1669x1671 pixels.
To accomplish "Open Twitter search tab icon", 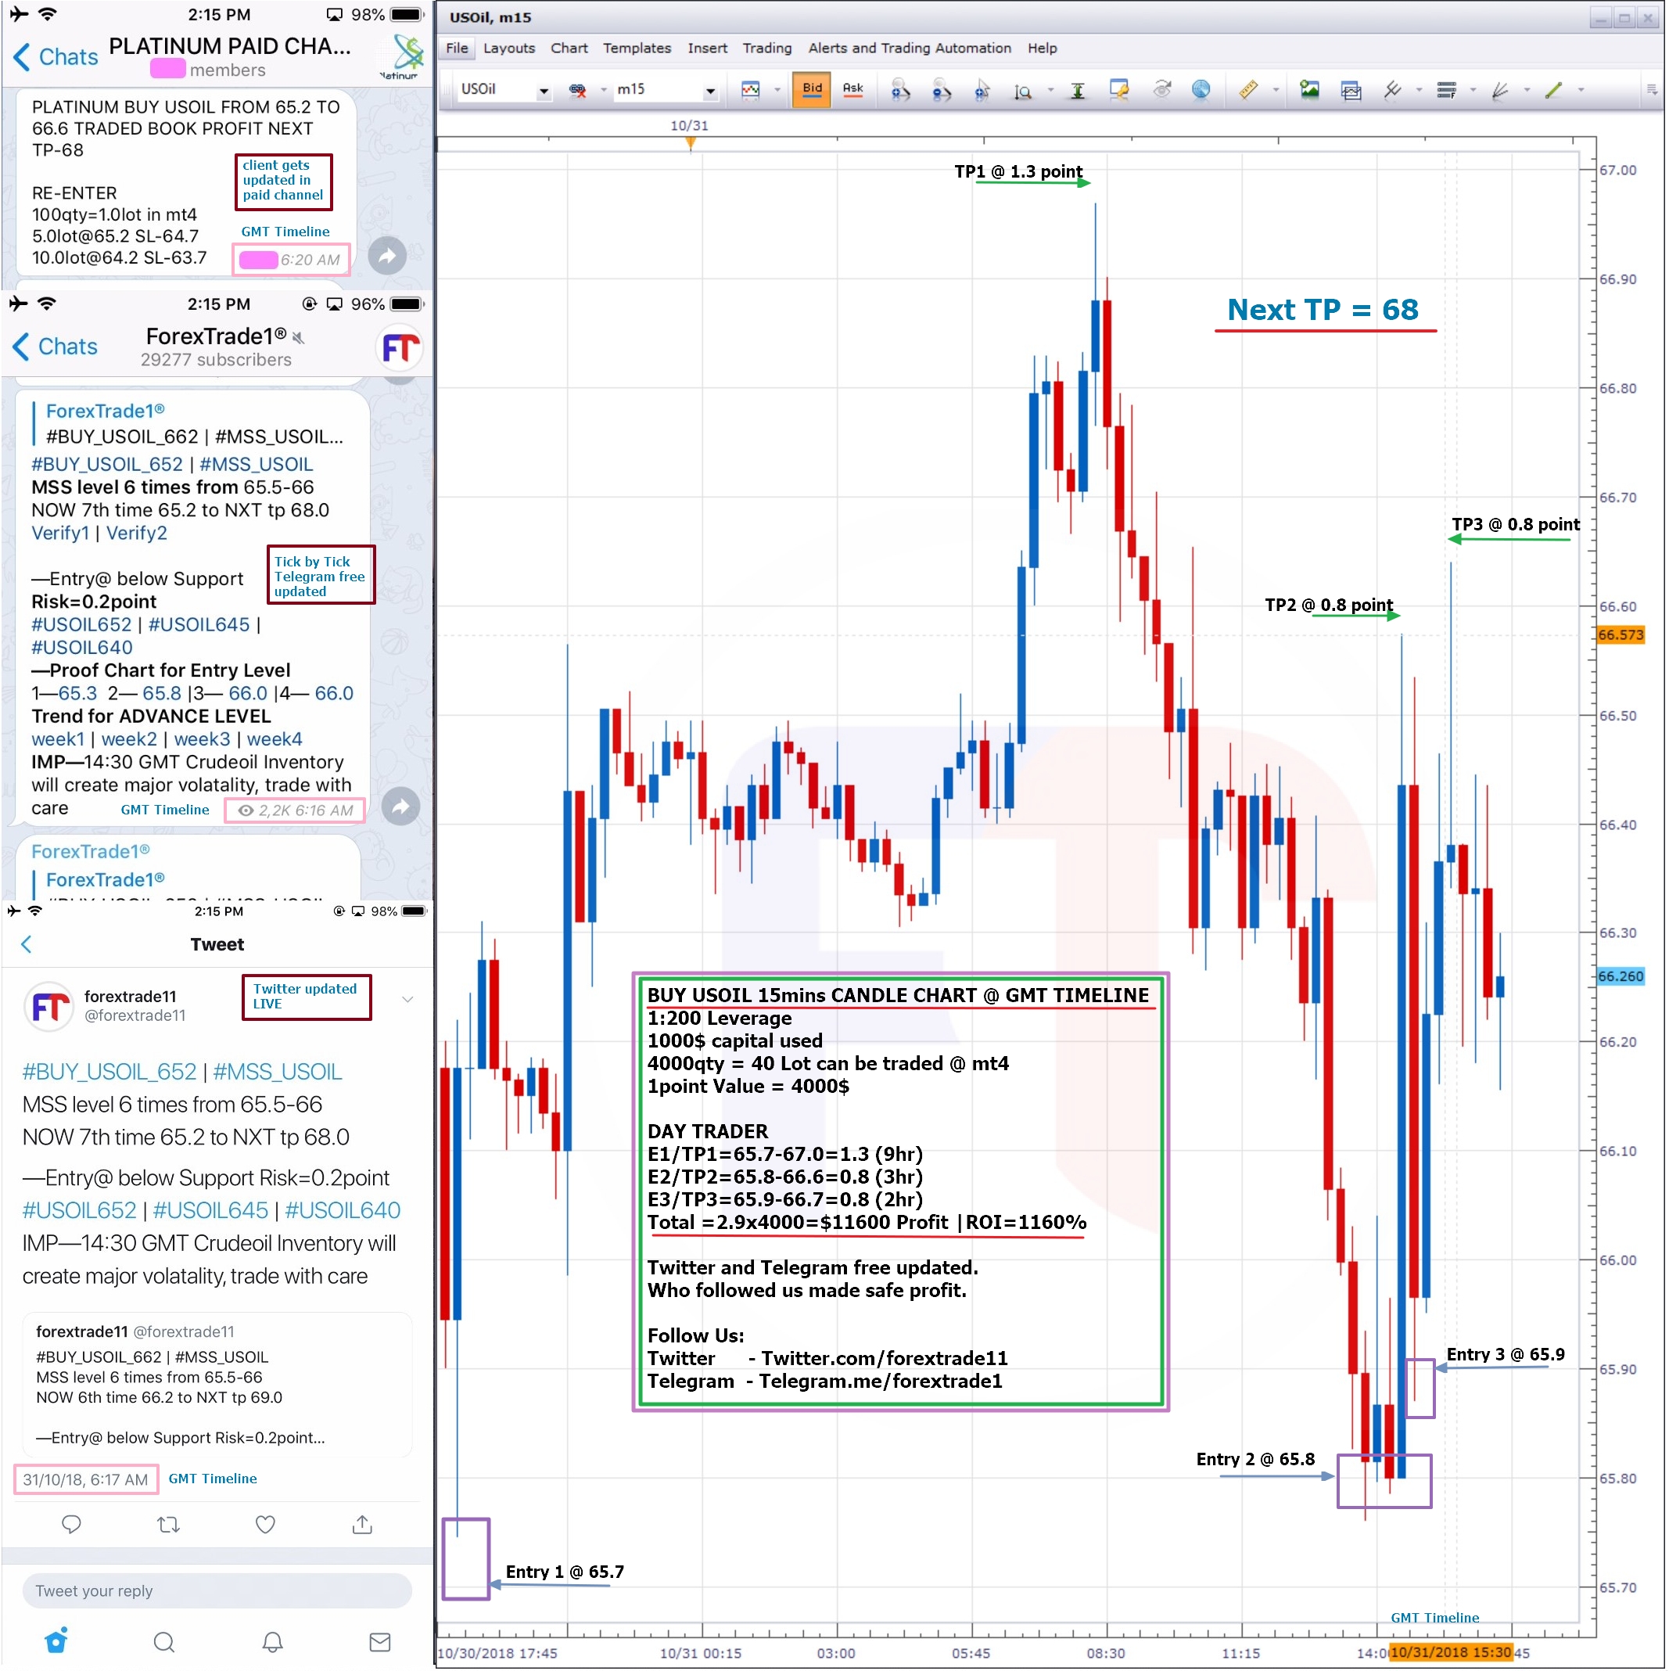I will (x=163, y=1641).
